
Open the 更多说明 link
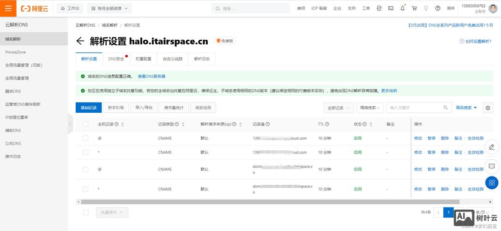(389, 91)
